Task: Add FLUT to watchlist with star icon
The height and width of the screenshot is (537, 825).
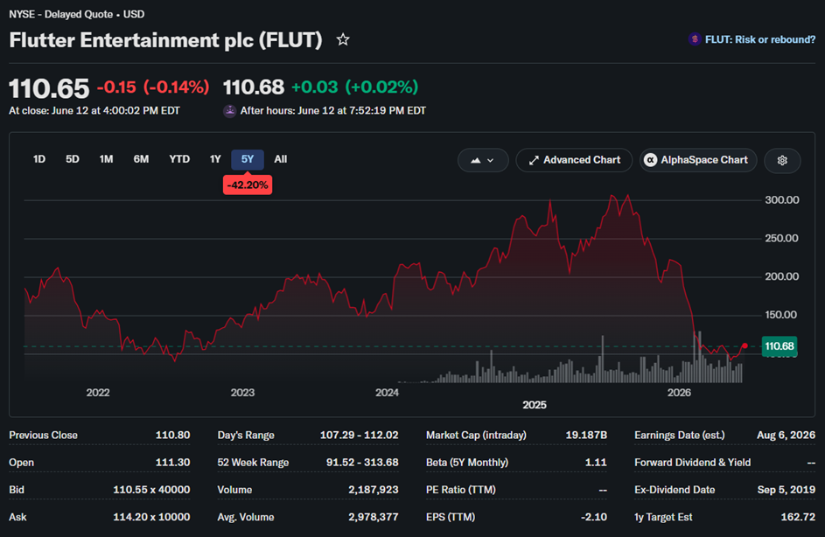Action: point(343,39)
